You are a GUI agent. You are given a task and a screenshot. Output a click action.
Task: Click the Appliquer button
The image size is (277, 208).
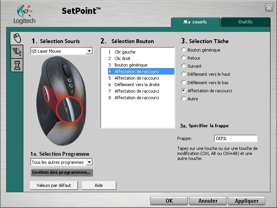click(x=246, y=201)
